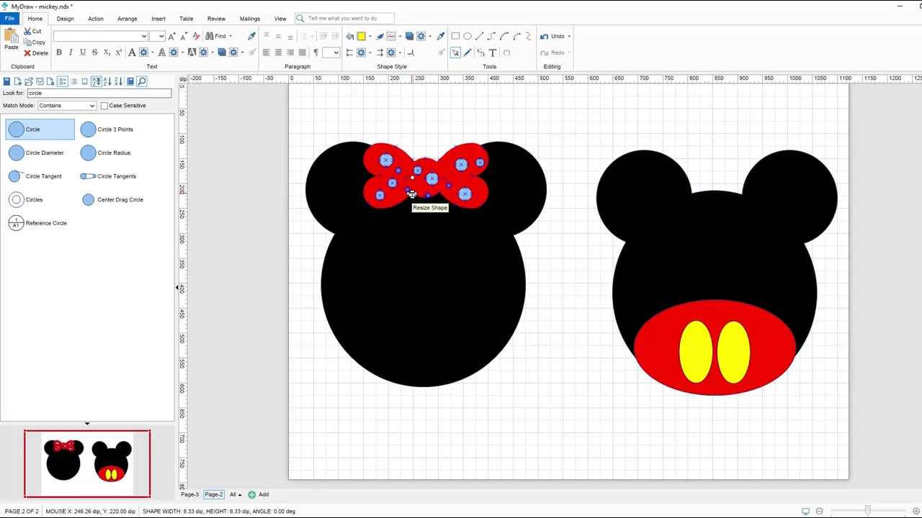
Task: Open the View ribbon tab
Action: (280, 18)
